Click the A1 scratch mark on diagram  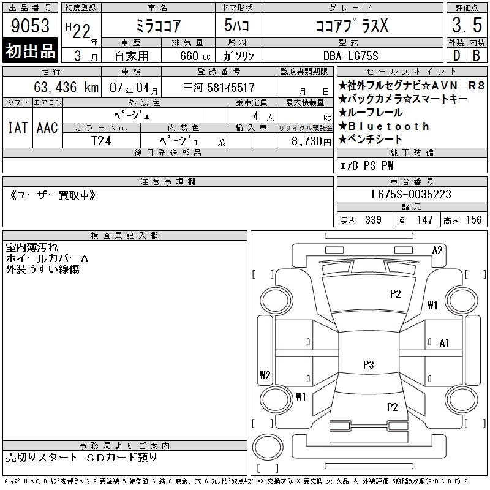point(445,343)
